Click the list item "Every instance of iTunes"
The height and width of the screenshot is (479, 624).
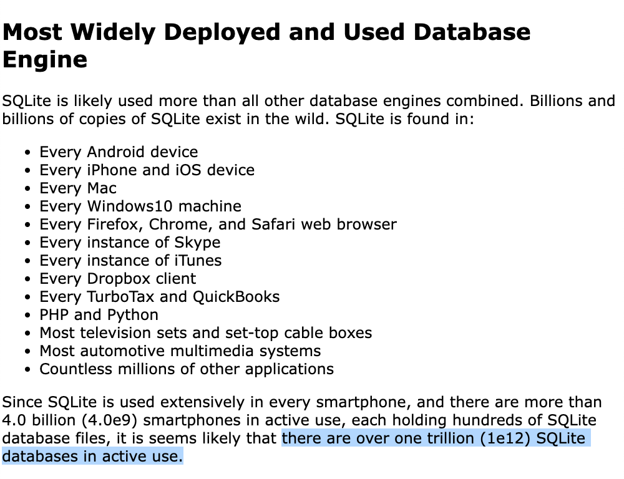tap(130, 261)
